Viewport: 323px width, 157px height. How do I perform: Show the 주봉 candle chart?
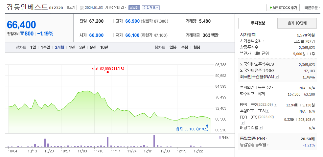185,47
